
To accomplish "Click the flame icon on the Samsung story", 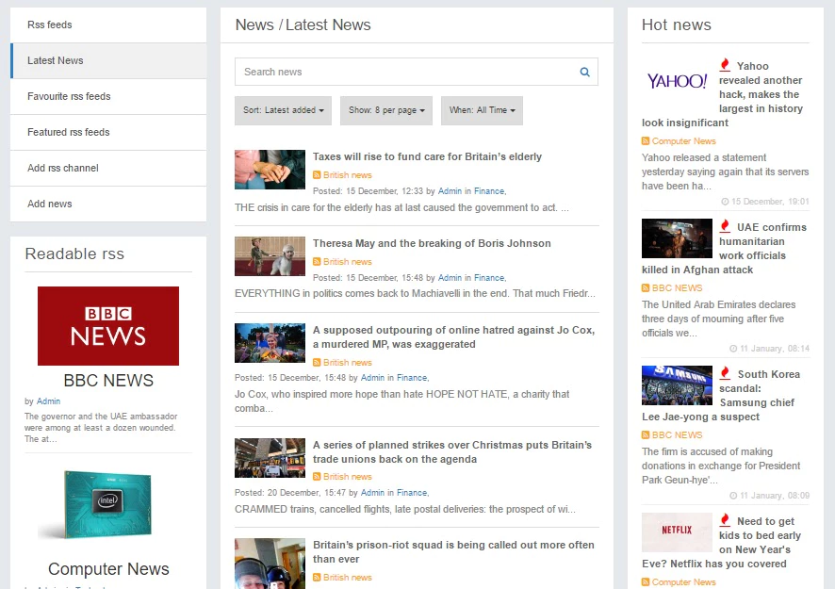I will [x=725, y=373].
